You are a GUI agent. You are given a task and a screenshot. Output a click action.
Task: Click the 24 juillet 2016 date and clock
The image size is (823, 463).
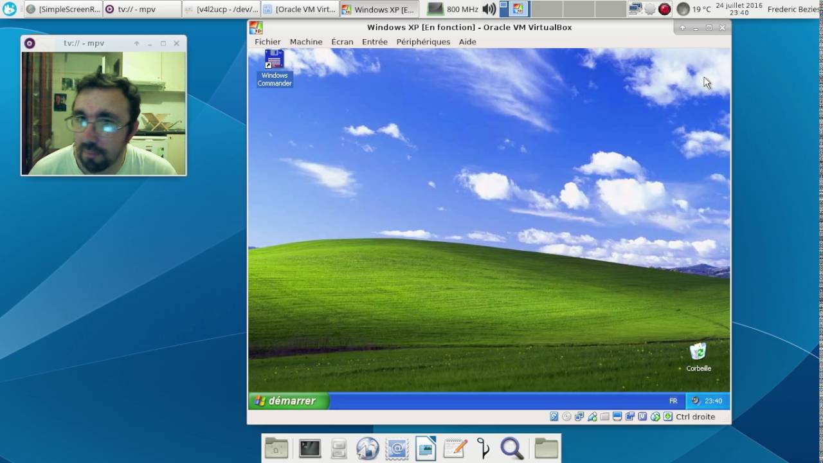pyautogui.click(x=739, y=9)
